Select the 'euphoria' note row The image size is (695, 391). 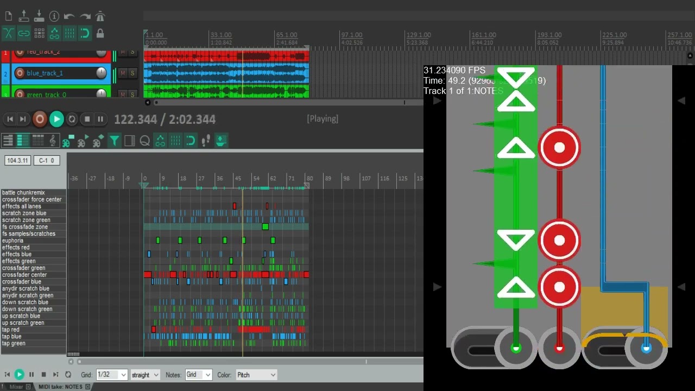pyautogui.click(x=34, y=241)
